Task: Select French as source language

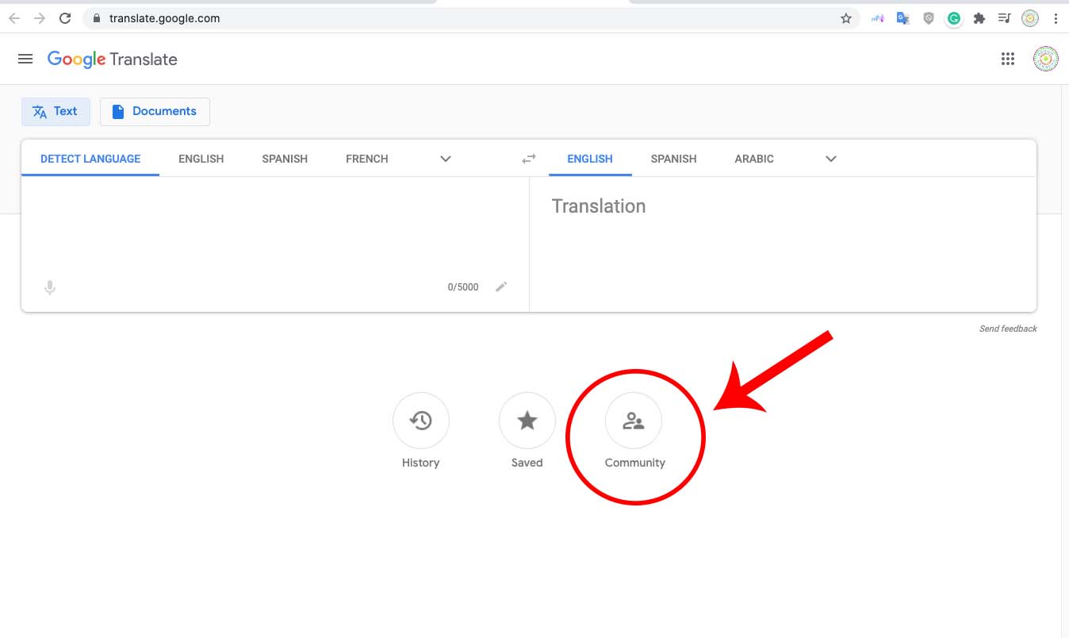Action: [367, 159]
